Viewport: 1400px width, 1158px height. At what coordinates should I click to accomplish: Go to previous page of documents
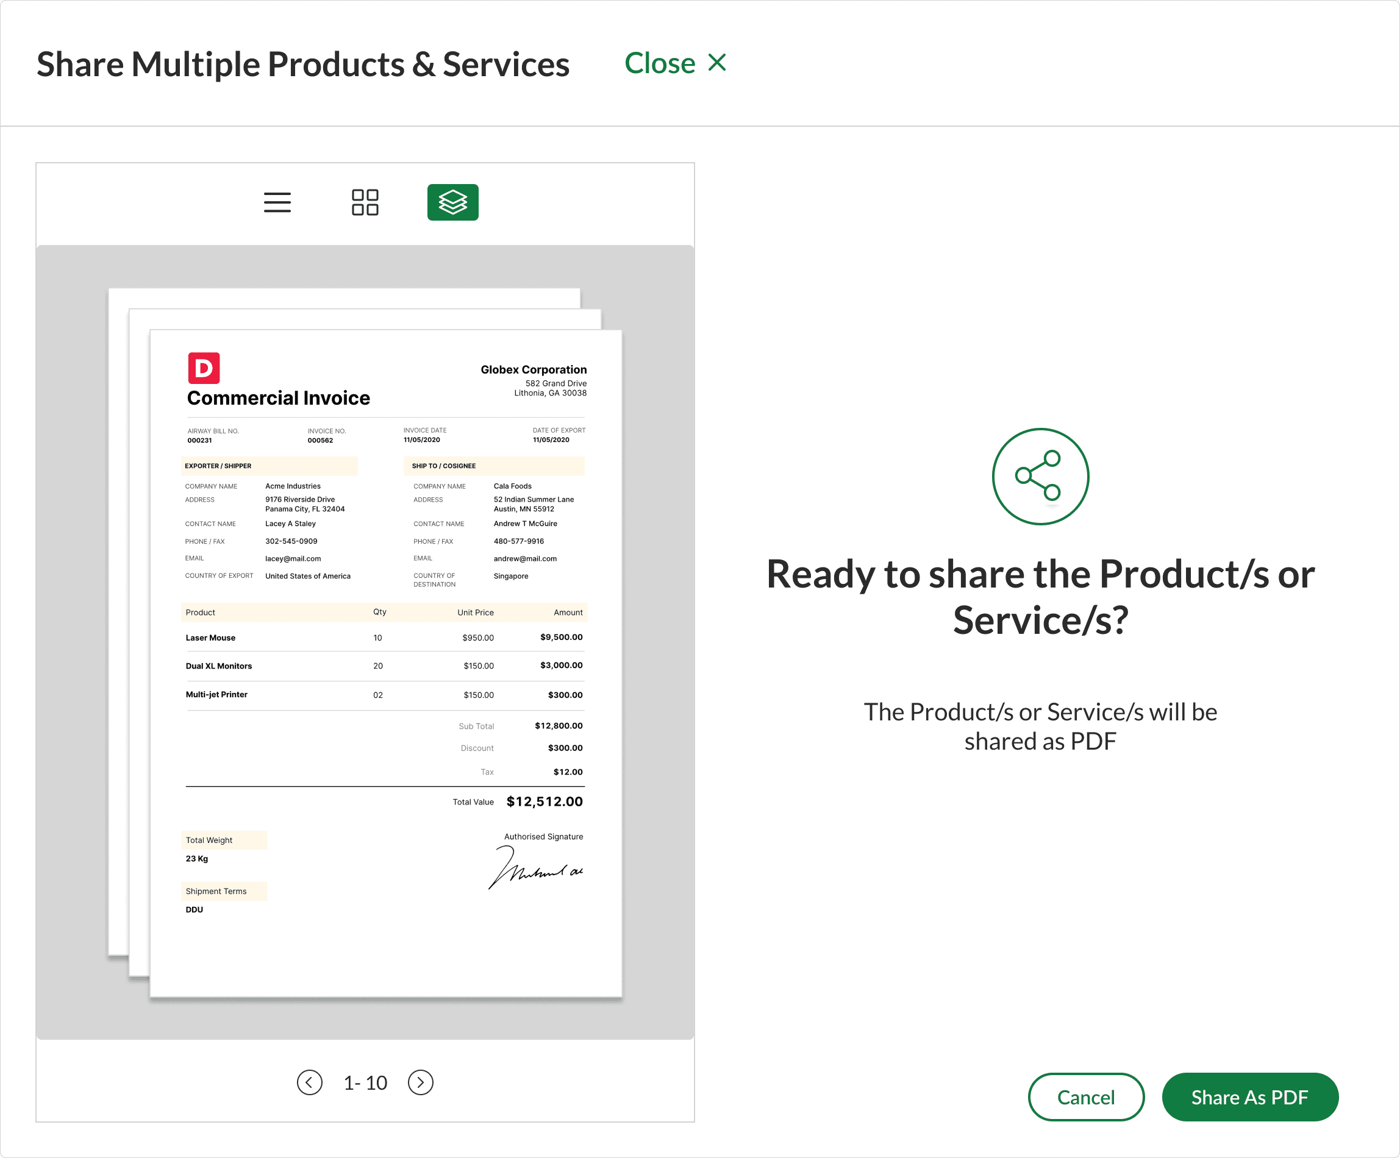[x=309, y=1082]
